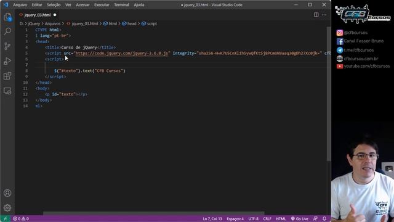Split the editor to the right
This screenshot has height=222, width=394.
click(316, 15)
